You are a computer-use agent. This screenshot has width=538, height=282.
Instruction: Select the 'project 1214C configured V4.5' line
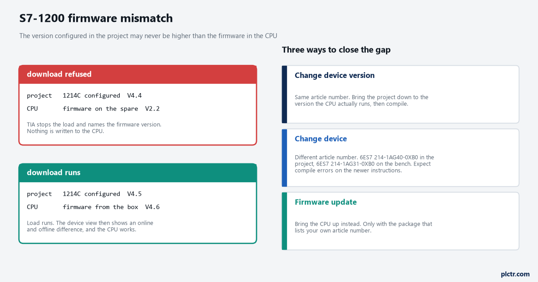coord(84,194)
